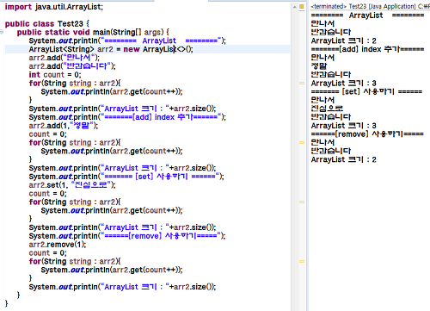Click the yellow warning indicator atop the overview ruler
This screenshot has height=311, width=430.
(x=302, y=7)
